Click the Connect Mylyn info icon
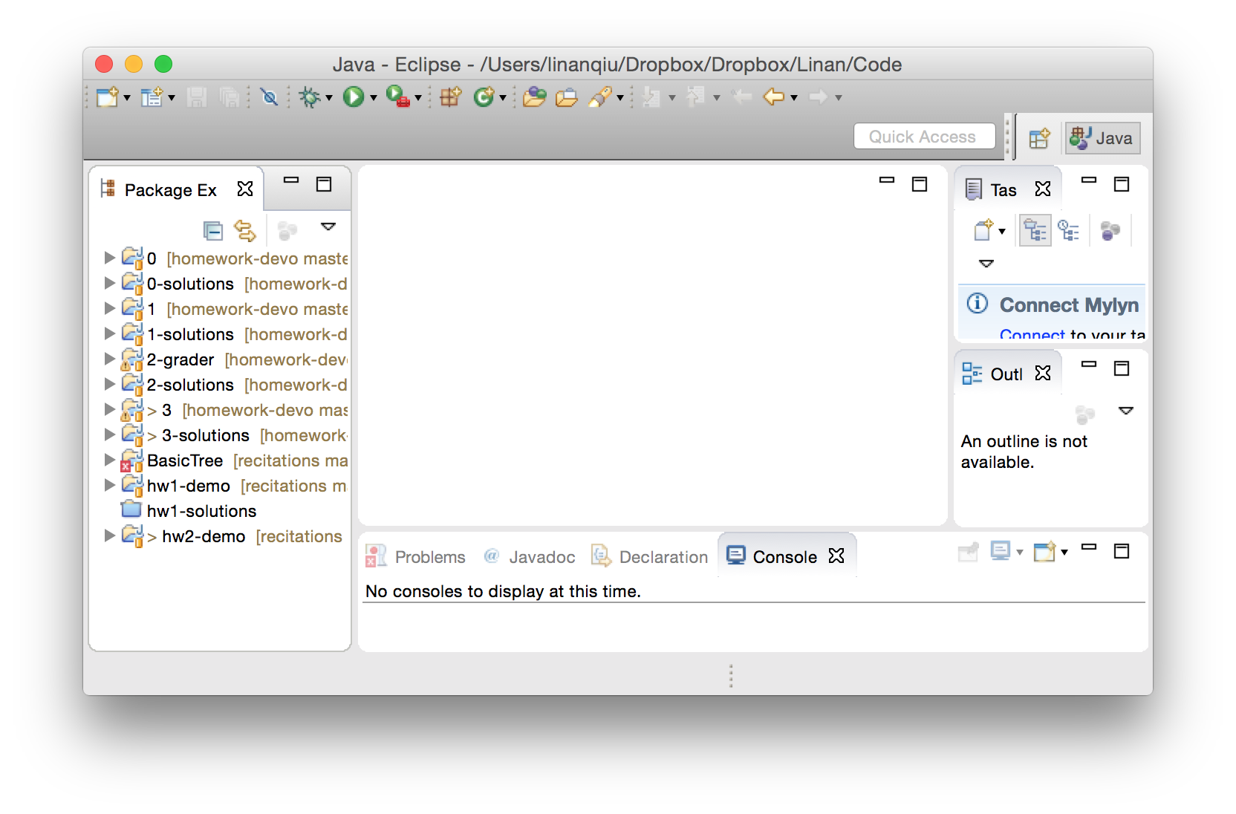Screen dimensions: 1236x814 (x=978, y=303)
